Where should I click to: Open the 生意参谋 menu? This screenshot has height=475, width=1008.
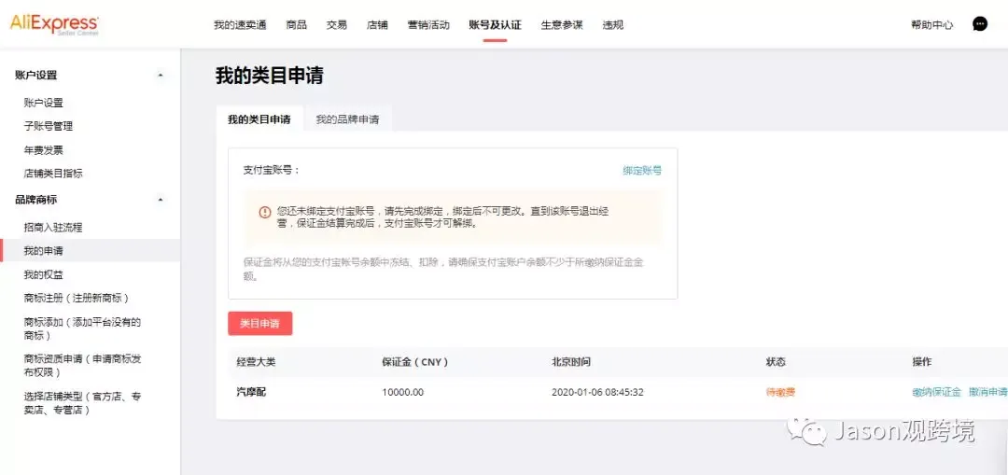coord(562,25)
